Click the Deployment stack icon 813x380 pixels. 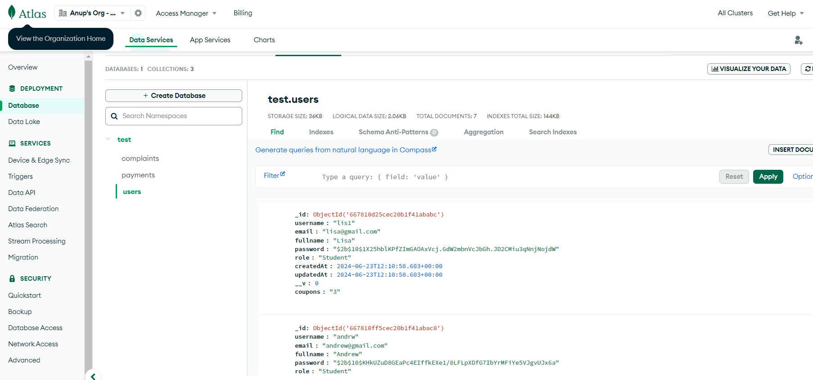(12, 88)
